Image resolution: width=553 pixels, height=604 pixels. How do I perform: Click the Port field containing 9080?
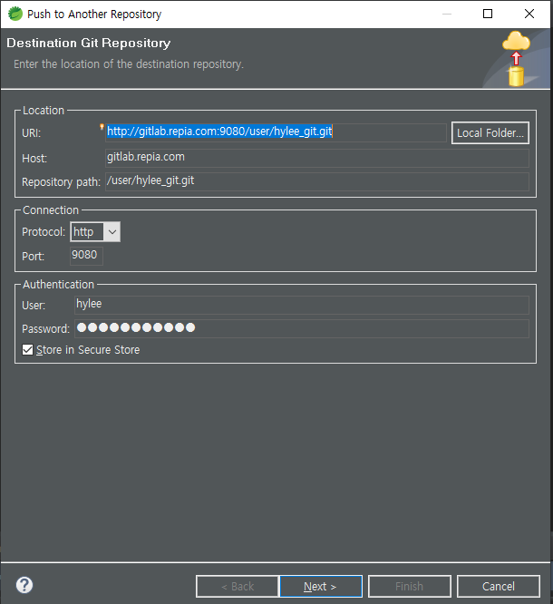[86, 256]
